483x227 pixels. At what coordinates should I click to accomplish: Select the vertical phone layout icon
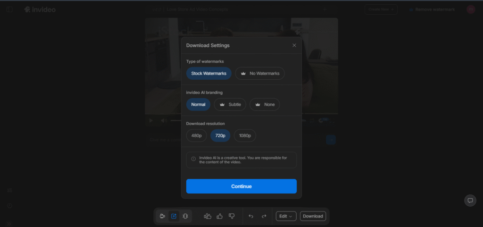point(185,216)
